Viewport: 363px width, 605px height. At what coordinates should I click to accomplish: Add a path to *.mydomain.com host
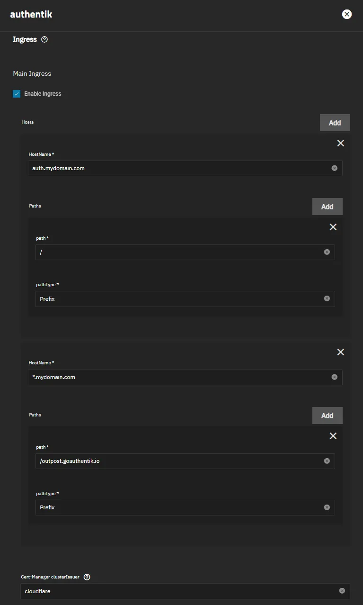tap(327, 415)
